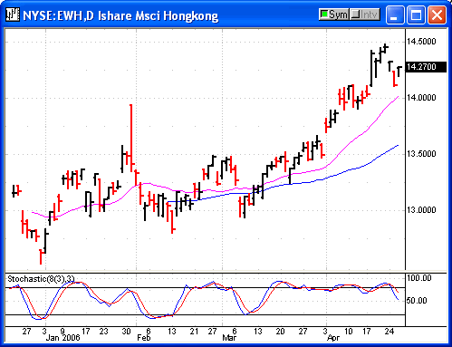Click the 14.0000 price axis label
The image size is (452, 347).
click(421, 98)
